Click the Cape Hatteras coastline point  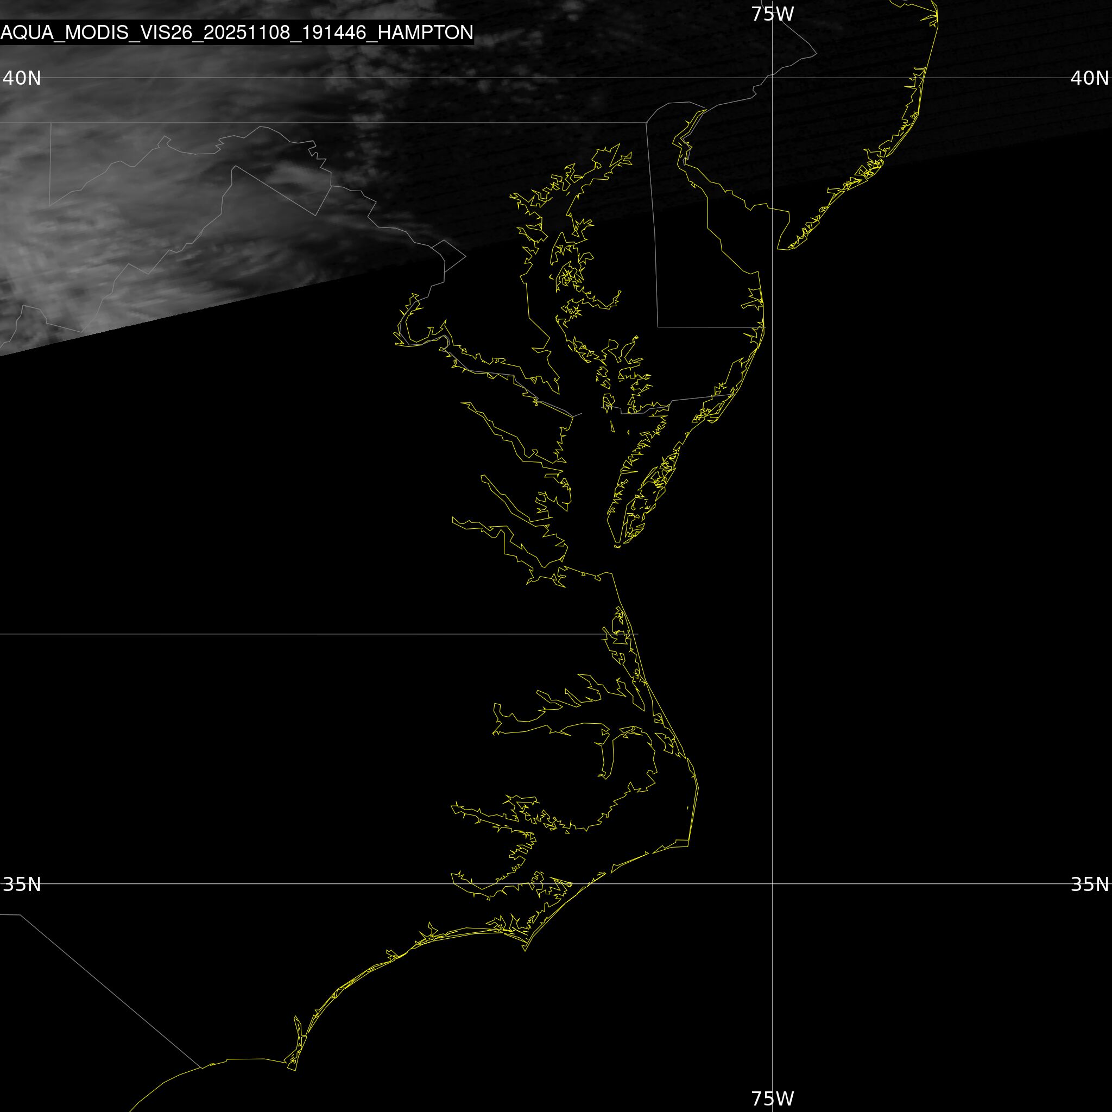click(688, 844)
